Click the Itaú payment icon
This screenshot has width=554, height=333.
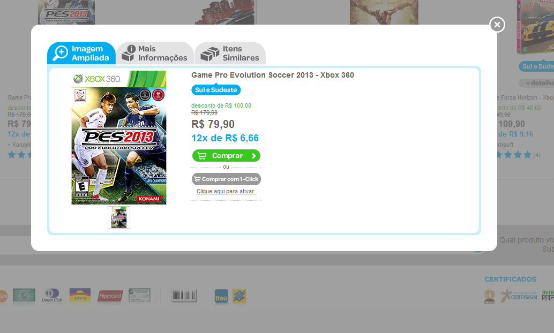pyautogui.click(x=221, y=297)
